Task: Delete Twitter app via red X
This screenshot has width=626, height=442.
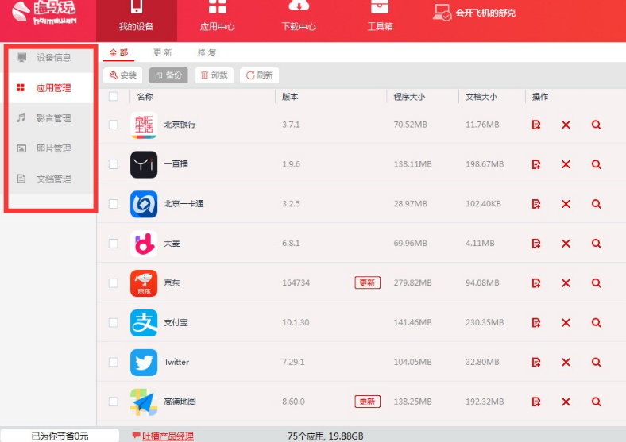Action: tap(566, 363)
